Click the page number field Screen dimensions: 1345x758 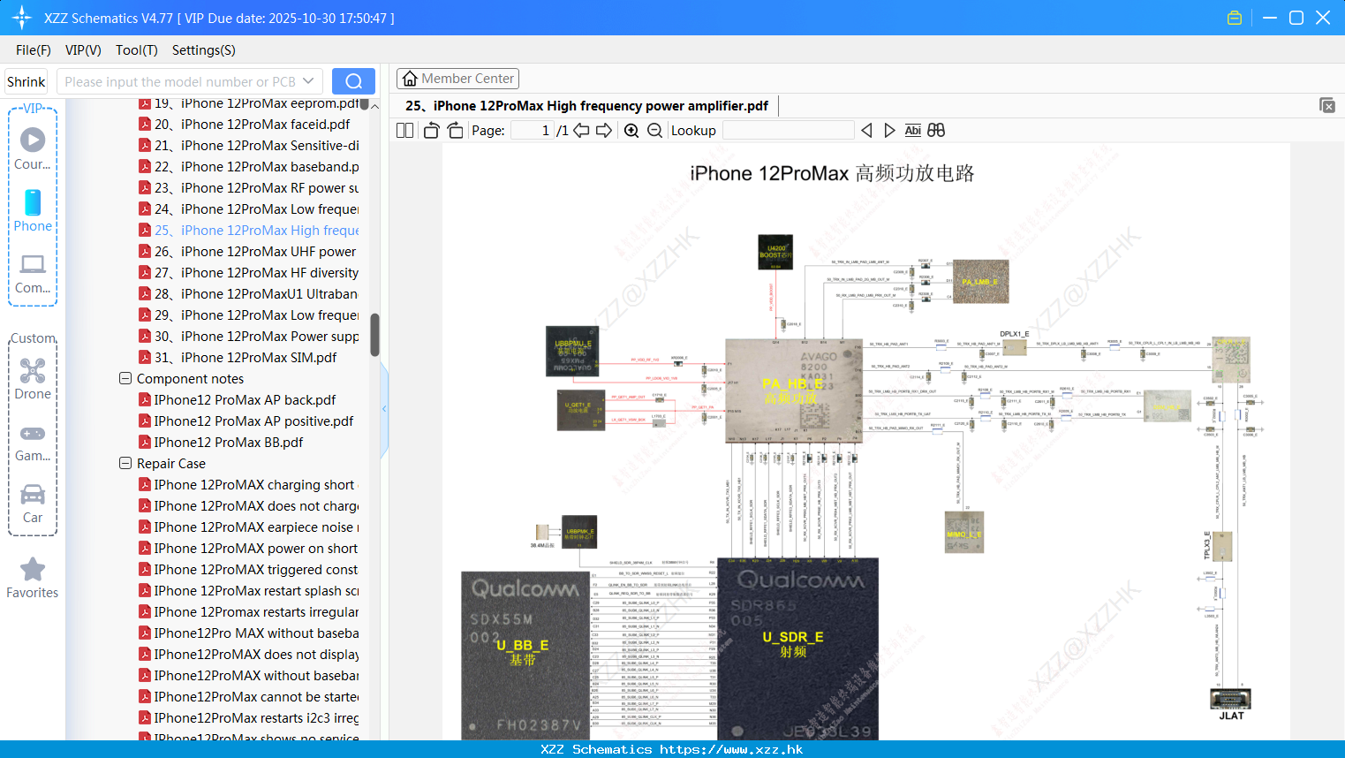(533, 130)
